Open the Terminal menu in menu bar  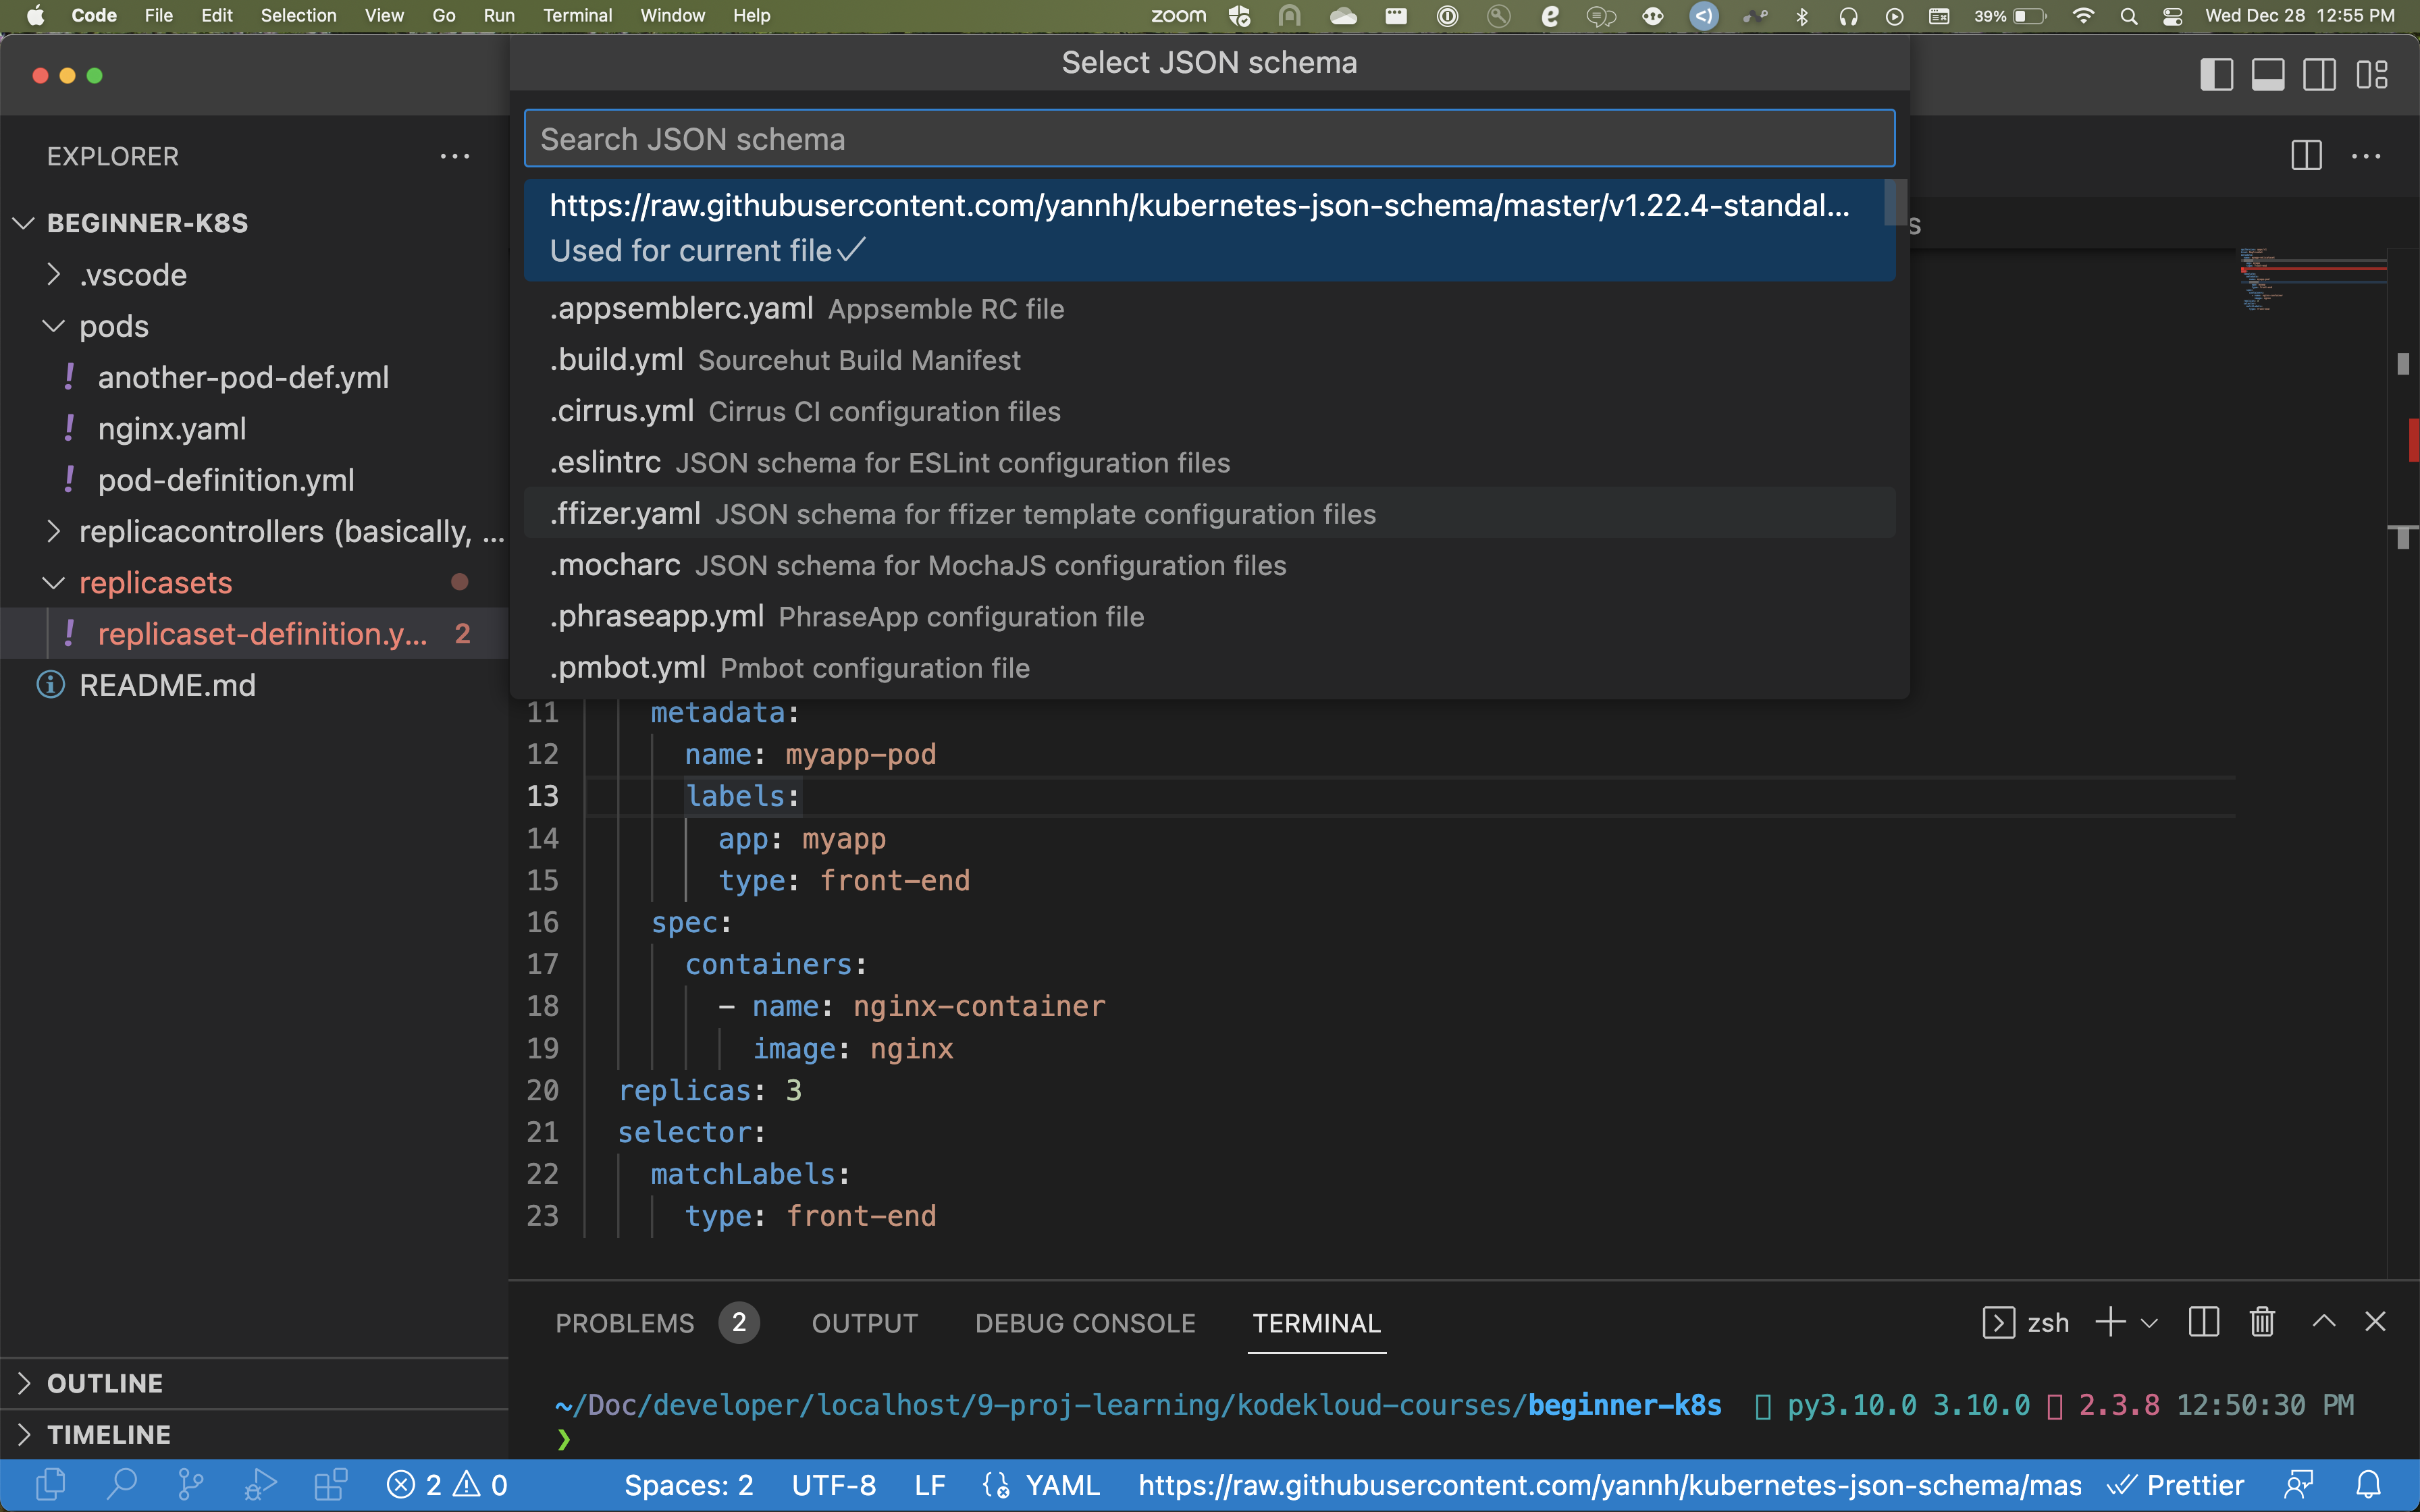[x=578, y=16]
